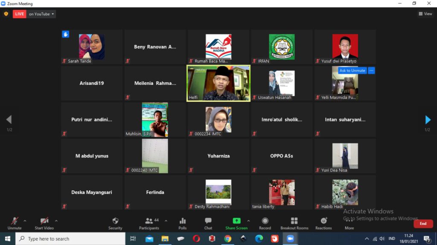Open the Security shield icon
The width and height of the screenshot is (437, 245).
coord(115,221)
